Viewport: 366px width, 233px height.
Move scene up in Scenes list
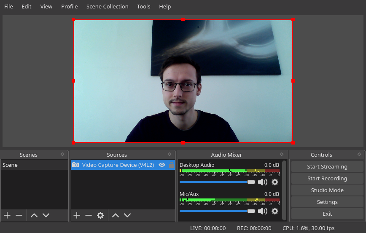(34, 215)
